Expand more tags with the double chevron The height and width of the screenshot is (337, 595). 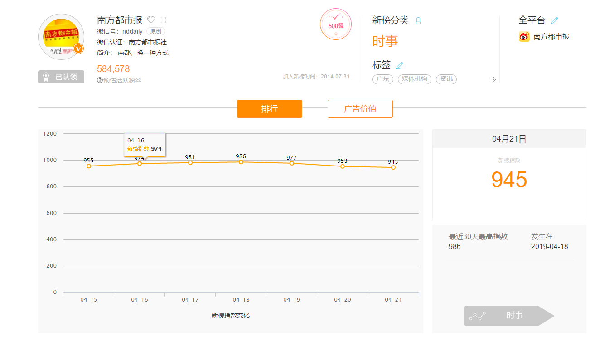pyautogui.click(x=493, y=79)
